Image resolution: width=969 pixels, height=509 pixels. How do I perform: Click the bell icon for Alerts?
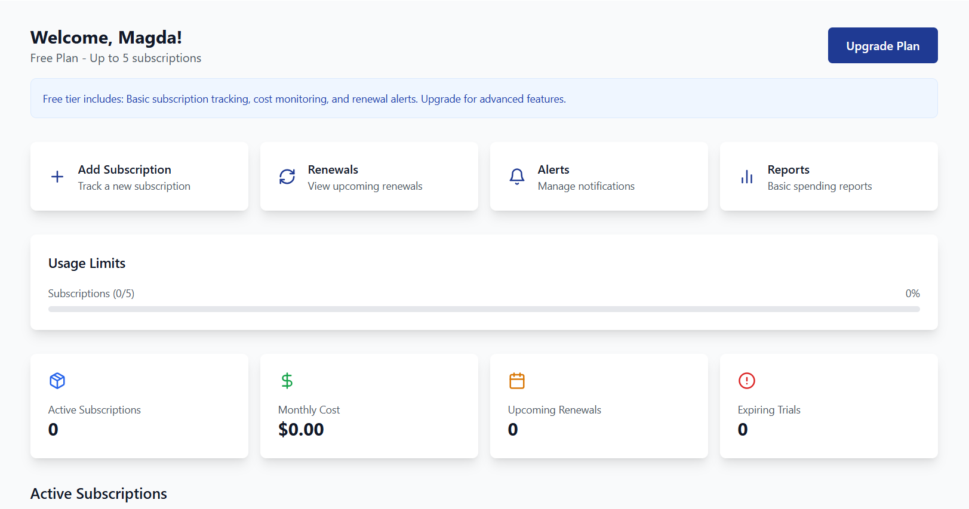[517, 177]
